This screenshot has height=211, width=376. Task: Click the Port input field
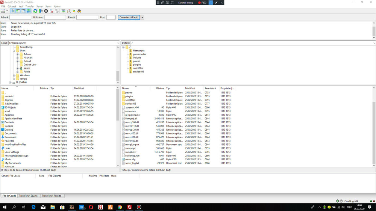click(x=111, y=17)
